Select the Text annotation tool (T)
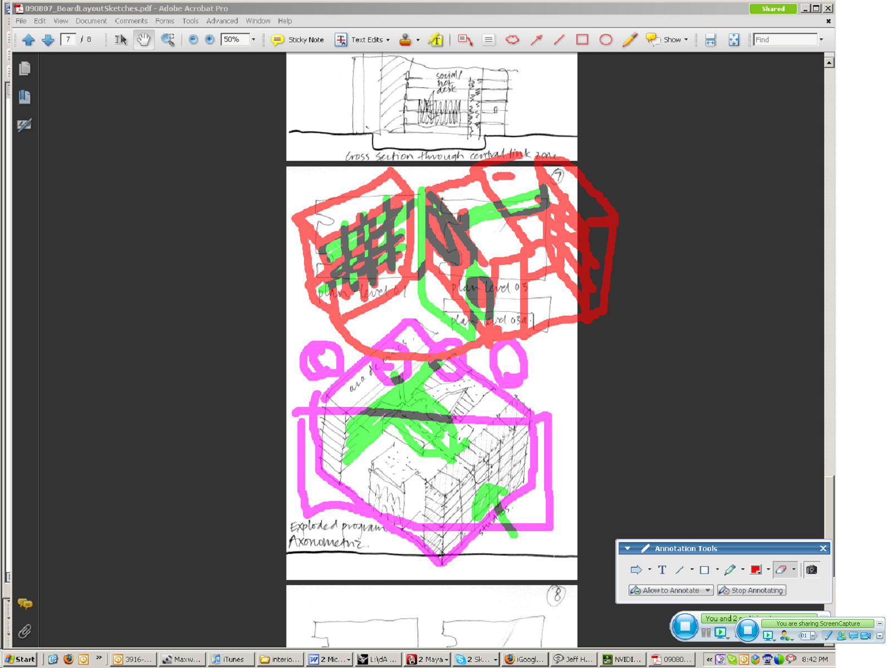The width and height of the screenshot is (891, 668). click(x=662, y=569)
